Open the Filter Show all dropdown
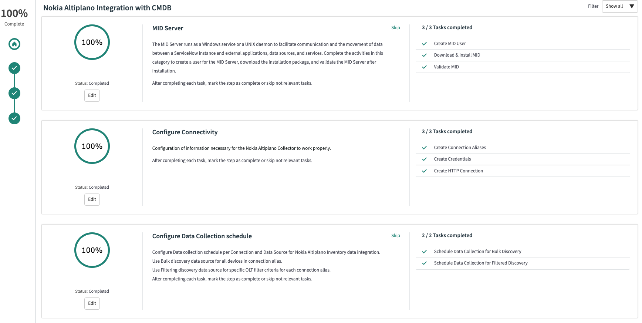Image resolution: width=642 pixels, height=323 pixels. point(619,6)
